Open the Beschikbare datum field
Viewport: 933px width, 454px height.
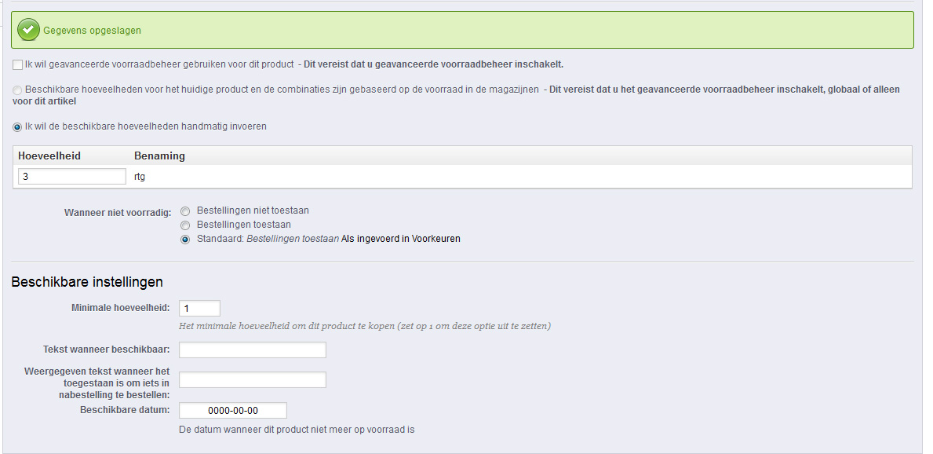tap(232, 411)
